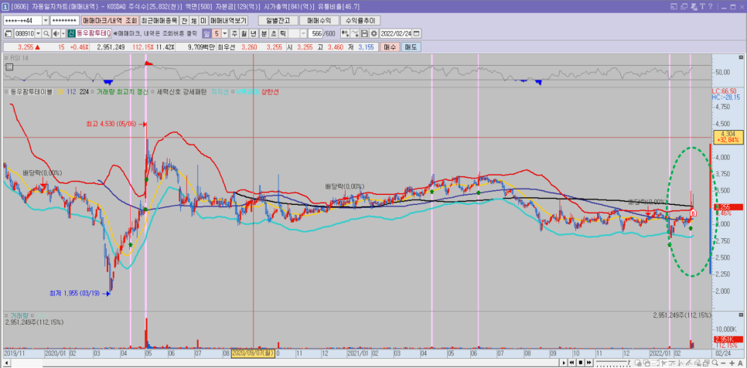This screenshot has width=747, height=368.
Task: Click the 최고 4,530 (05/06) high label
Action: 111,123
